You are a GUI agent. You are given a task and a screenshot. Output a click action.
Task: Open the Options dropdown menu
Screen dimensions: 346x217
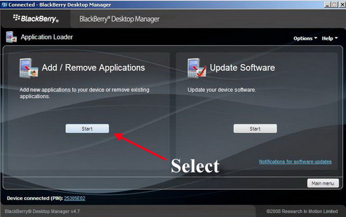[x=305, y=39]
